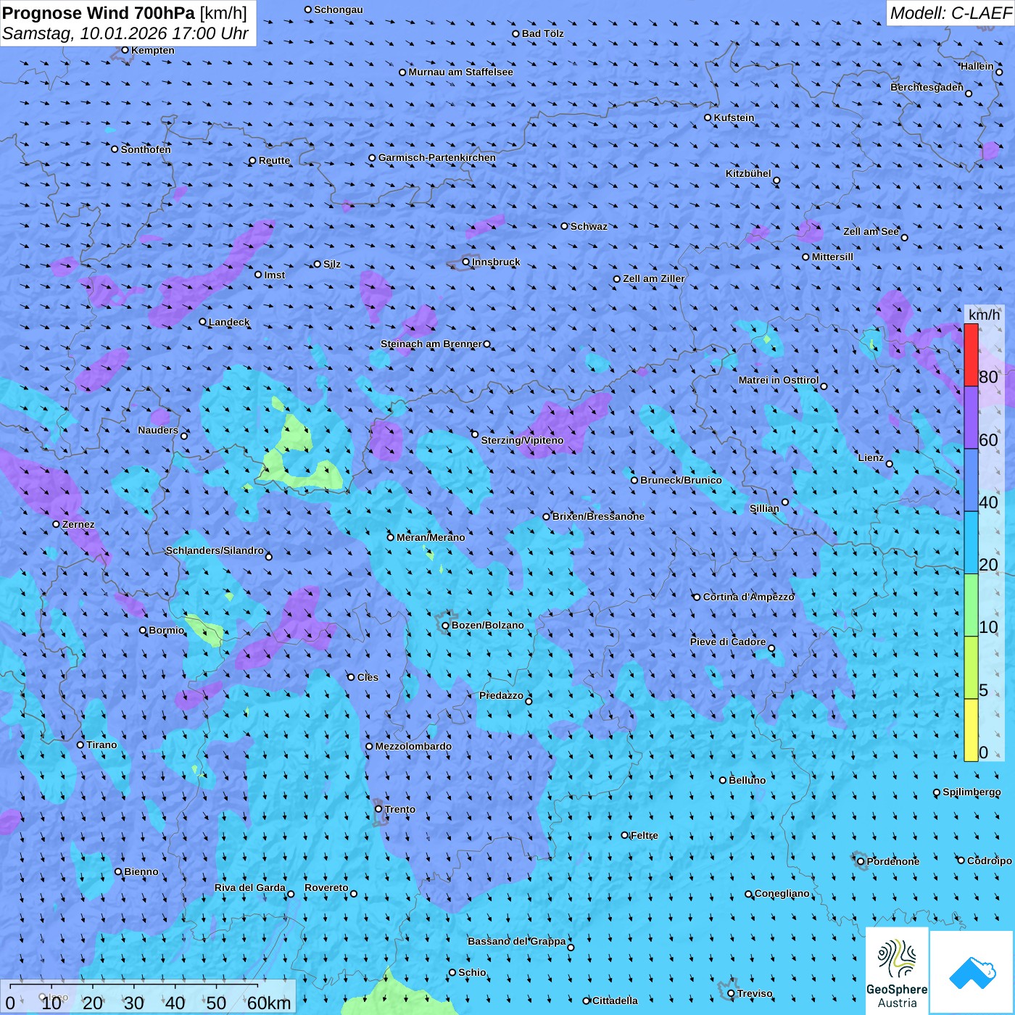
Task: Click the Reutte city label
Action: [274, 160]
